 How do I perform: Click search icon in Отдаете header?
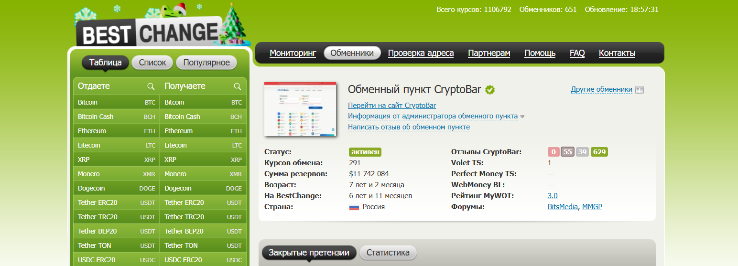click(151, 86)
